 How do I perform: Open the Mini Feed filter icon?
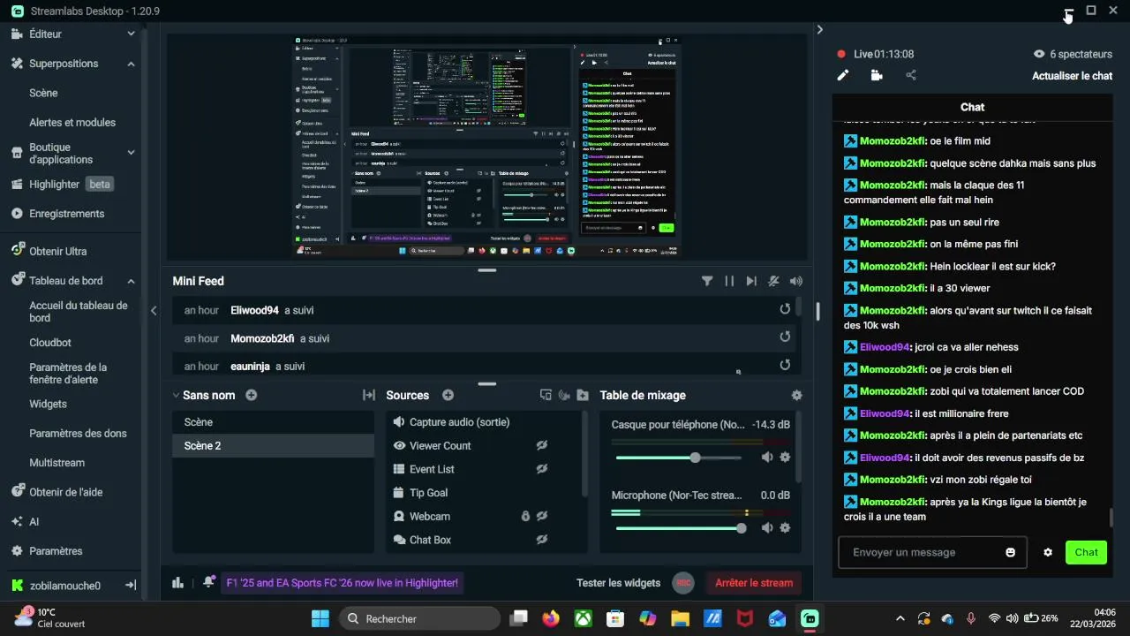[x=707, y=281]
